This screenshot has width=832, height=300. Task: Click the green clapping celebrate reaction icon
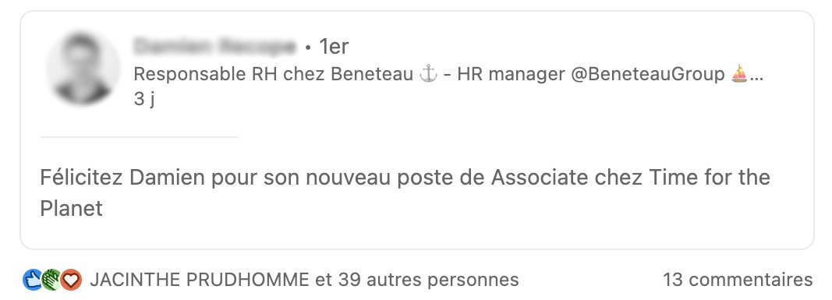point(51,280)
